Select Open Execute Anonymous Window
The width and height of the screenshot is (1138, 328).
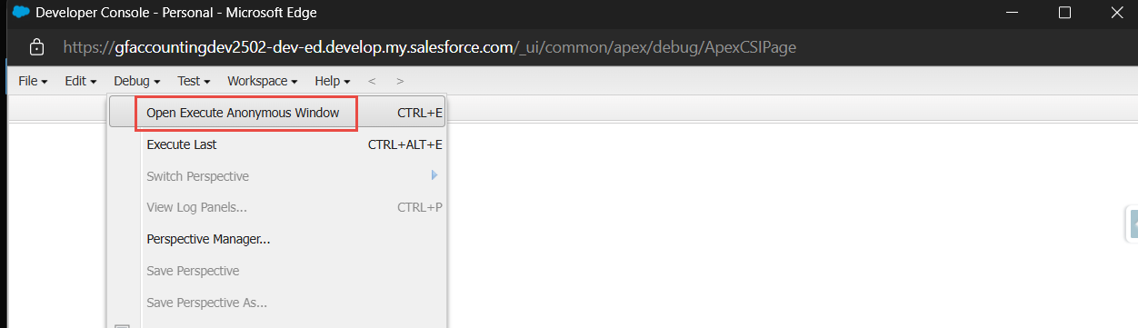click(x=277, y=113)
